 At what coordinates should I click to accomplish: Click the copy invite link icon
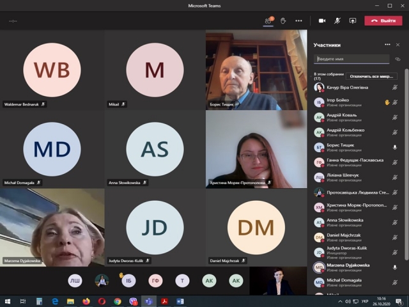[x=397, y=59]
